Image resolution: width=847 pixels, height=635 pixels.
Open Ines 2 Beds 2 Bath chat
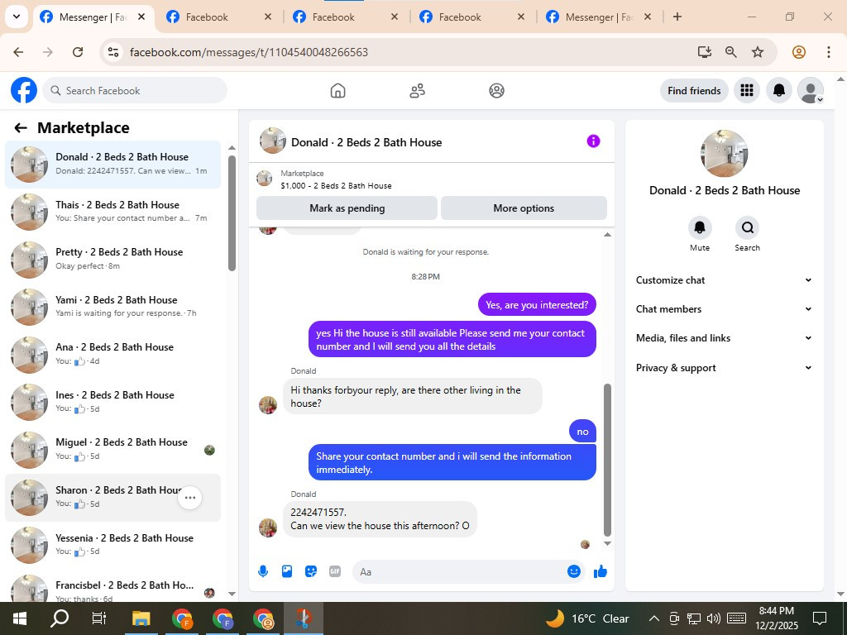pos(112,403)
